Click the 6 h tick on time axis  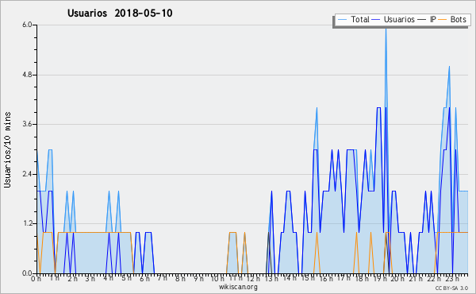click(144, 279)
